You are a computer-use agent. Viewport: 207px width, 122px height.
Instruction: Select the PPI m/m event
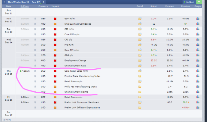click(x=69, y=45)
